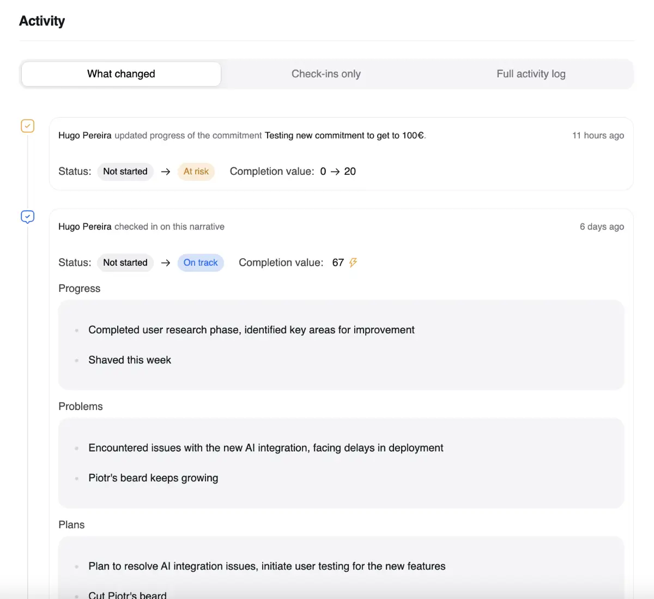Click the At risk status badge
654x599 pixels.
(x=196, y=172)
